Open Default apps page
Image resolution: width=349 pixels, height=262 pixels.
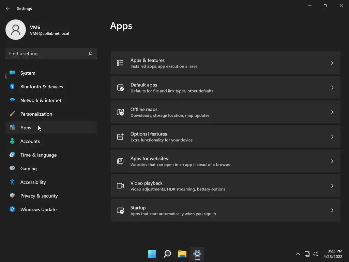(226, 88)
